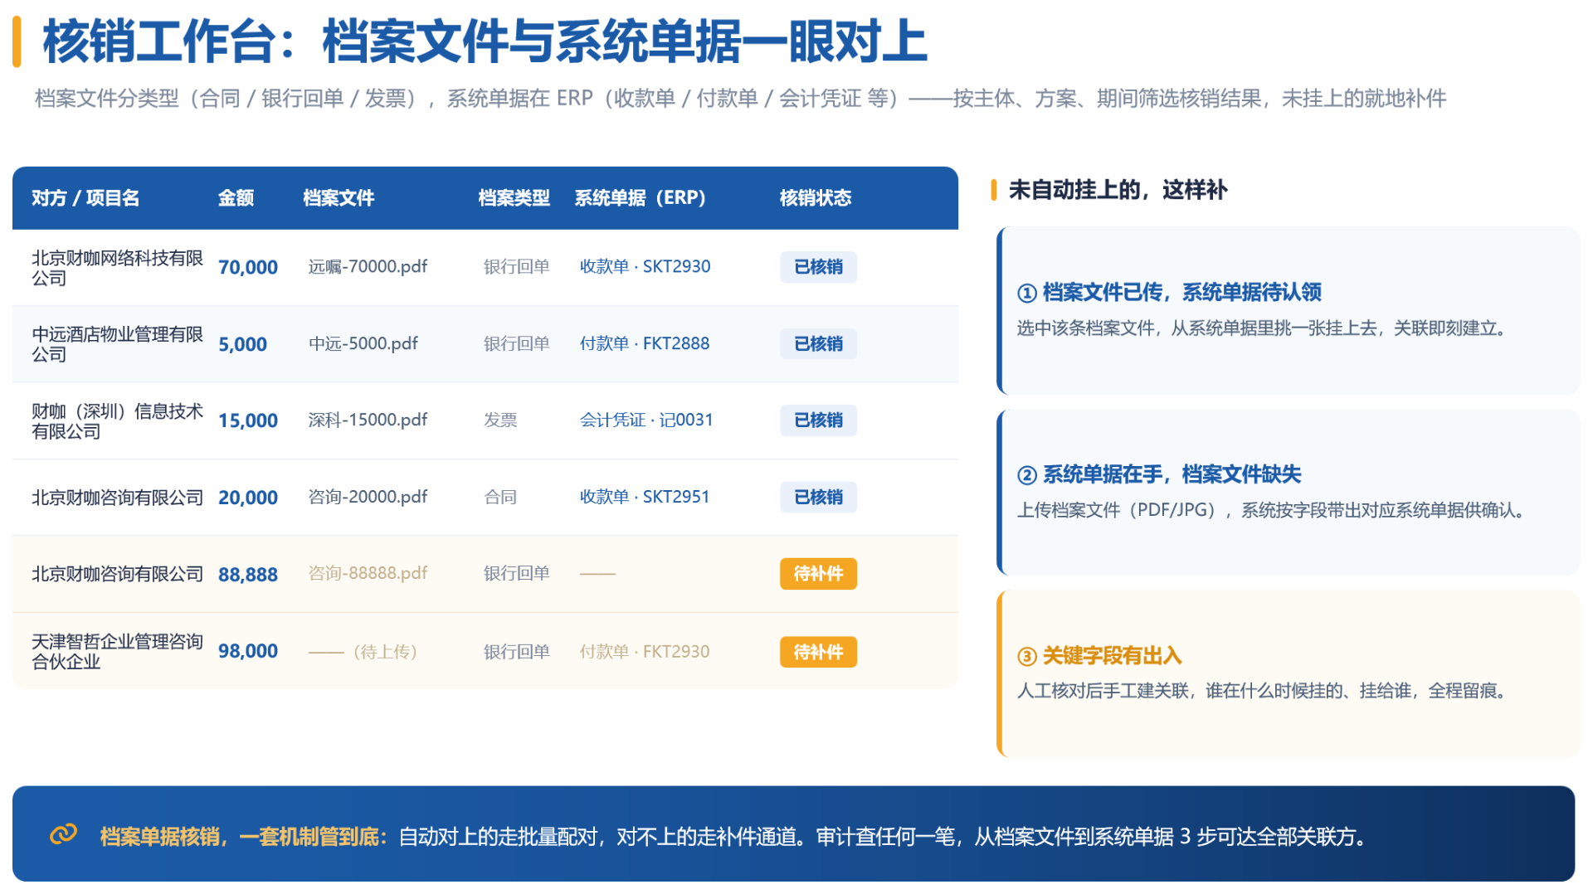Click the circled number 2 icon

(1026, 475)
